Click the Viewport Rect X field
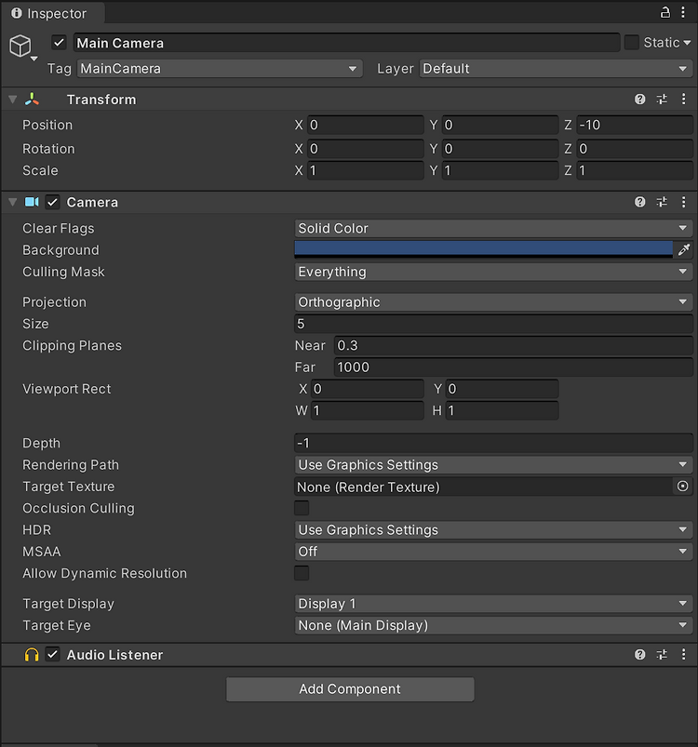 pos(368,389)
